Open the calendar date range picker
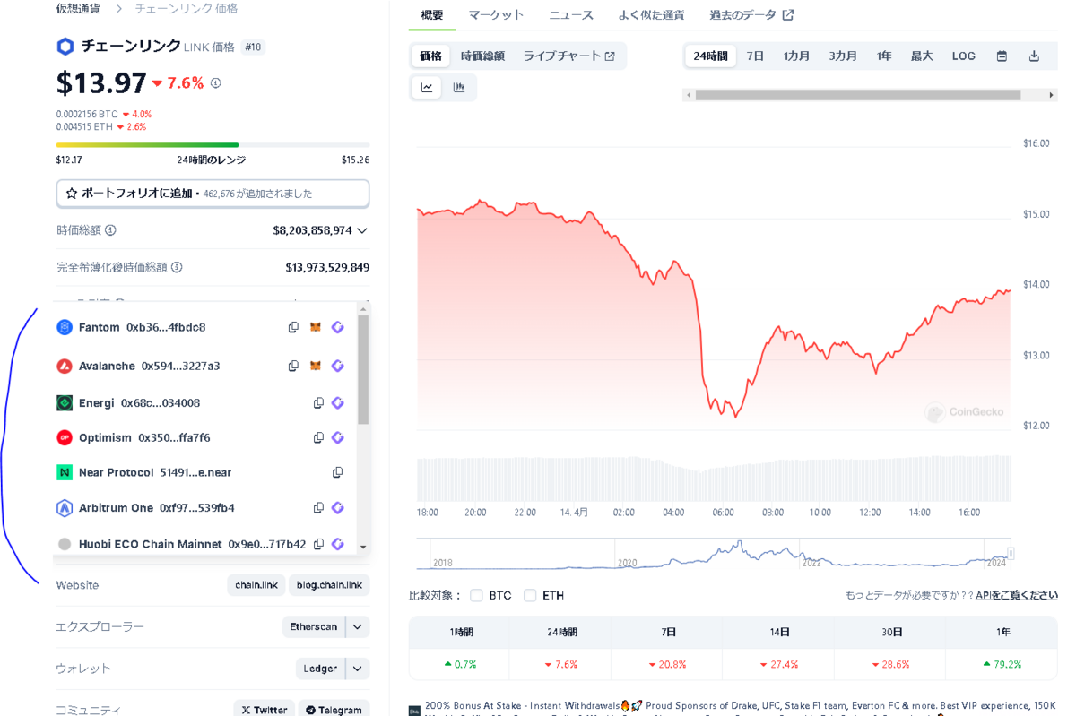This screenshot has height=716, width=1076. (x=1002, y=56)
